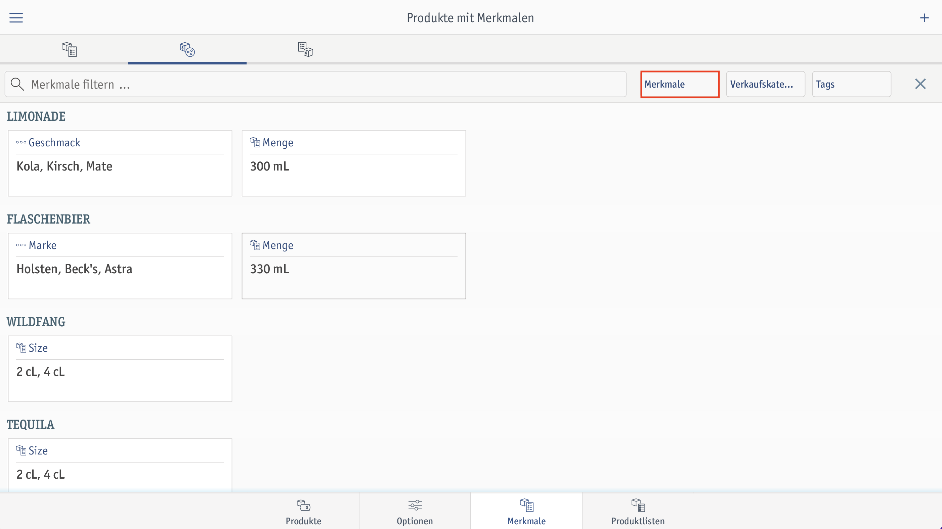This screenshot has width=942, height=529.
Task: Click the WILDFANG section heading
Action: [36, 322]
